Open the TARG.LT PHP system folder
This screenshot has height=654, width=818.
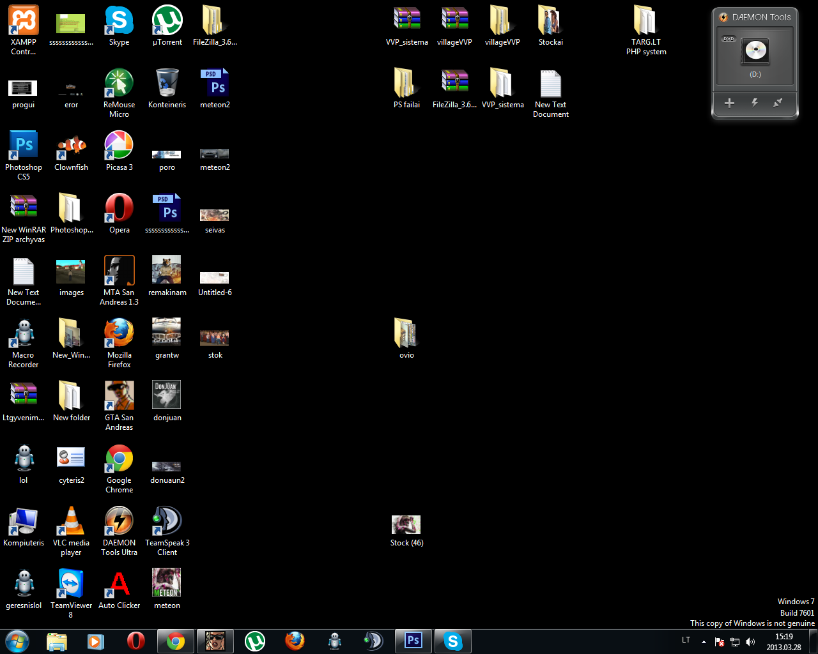point(646,29)
